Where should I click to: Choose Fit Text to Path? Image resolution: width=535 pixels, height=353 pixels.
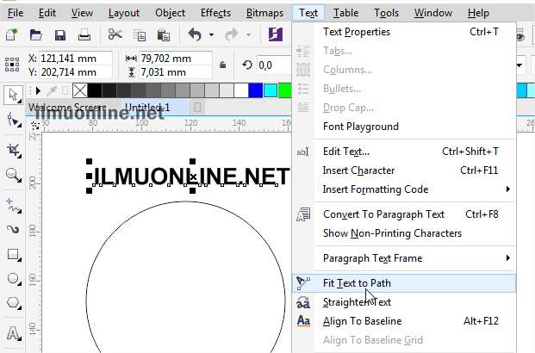tap(404, 283)
